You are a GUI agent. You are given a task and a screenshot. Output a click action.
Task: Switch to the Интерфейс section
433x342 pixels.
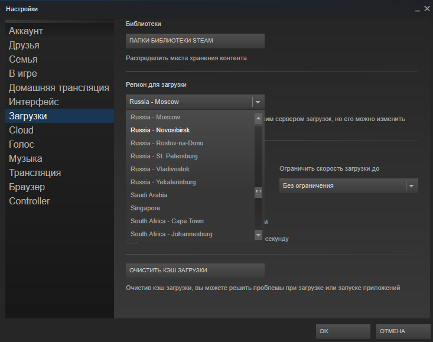60,102
